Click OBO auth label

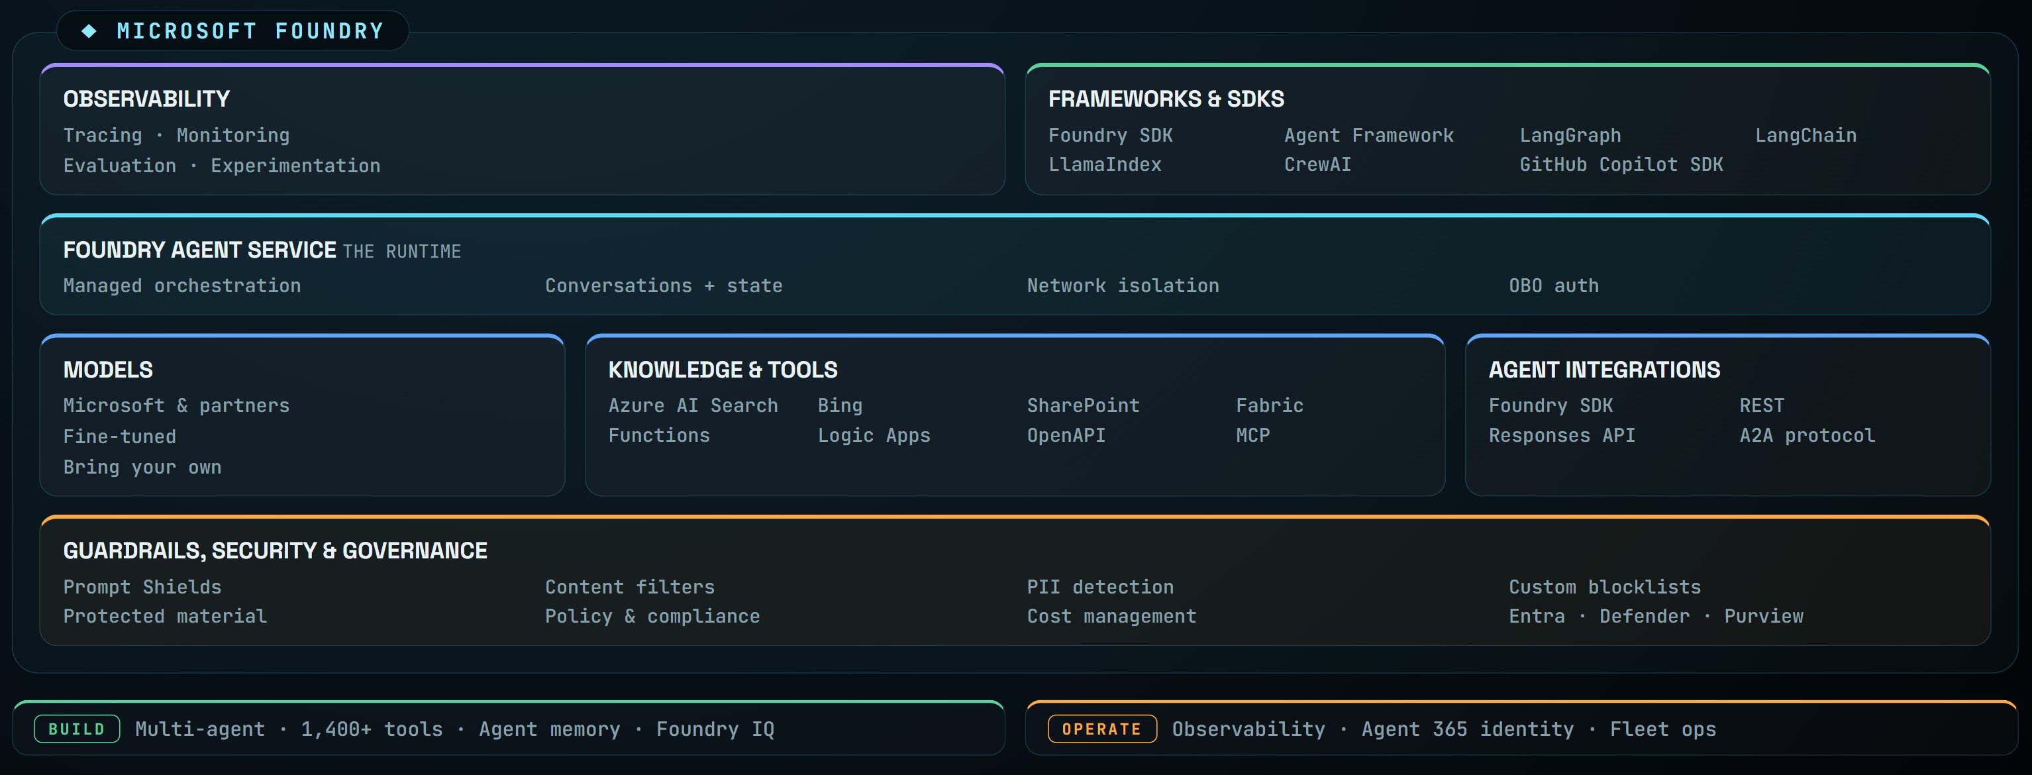tap(1553, 285)
